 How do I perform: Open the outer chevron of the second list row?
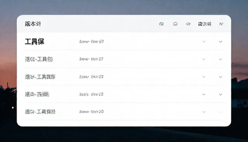pyautogui.click(x=220, y=59)
